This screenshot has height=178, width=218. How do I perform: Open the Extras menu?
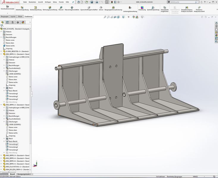(x=55, y=2)
